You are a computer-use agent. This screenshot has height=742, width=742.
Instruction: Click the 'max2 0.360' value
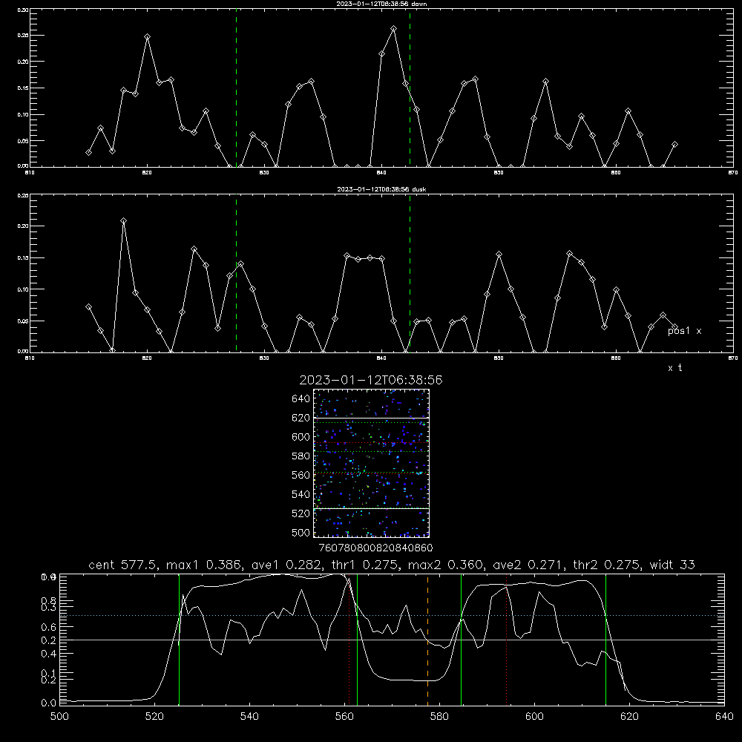(444, 565)
